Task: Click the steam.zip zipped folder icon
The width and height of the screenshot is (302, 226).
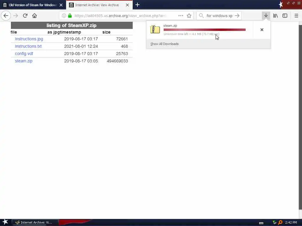Action: 155,29
